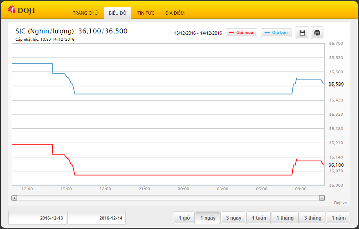Click the 36,100 current buy price label
Screen dimensions: 359x229
click(x=336, y=165)
